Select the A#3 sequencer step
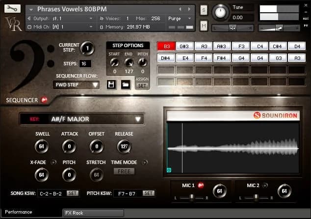 (x=222, y=46)
